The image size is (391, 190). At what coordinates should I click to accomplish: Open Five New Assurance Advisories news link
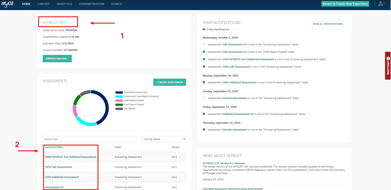233,189
